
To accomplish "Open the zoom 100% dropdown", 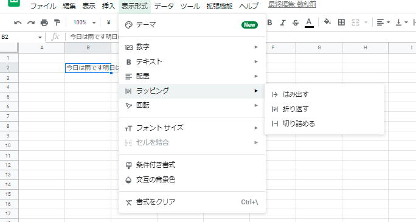I will click(84, 23).
